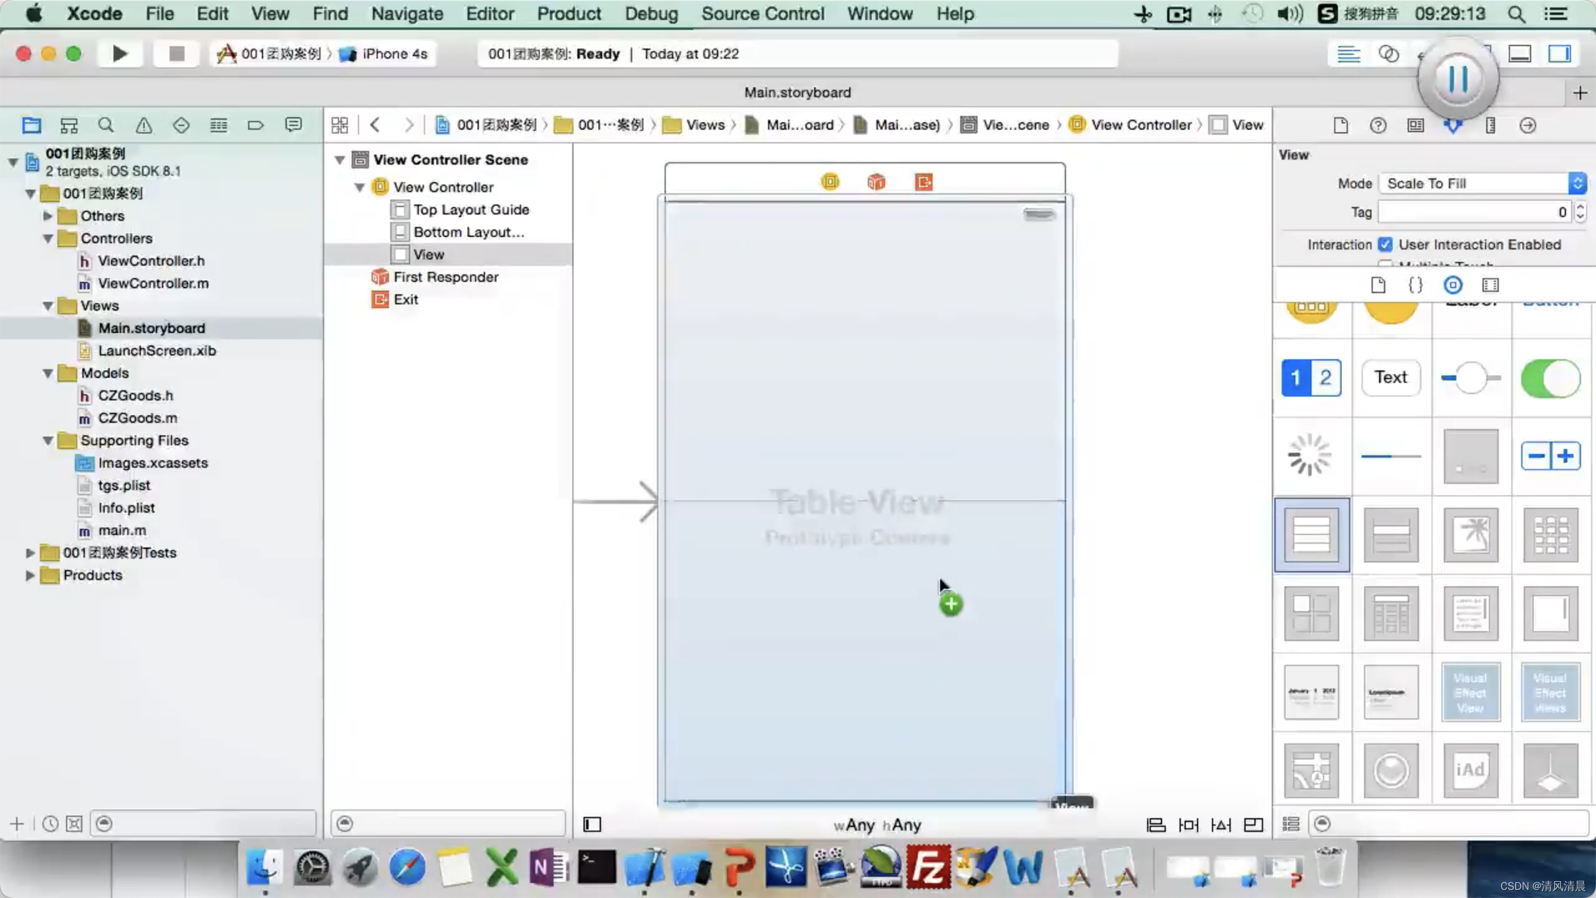
Task: Open the Connections inspector arrow icon
Action: point(1527,125)
